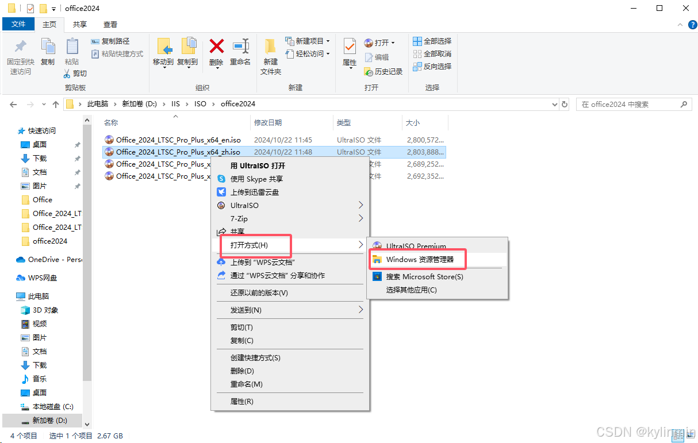Choose Open with UltraISO in context menu
Screen dimensions: 698x443
pyautogui.click(x=290, y=165)
